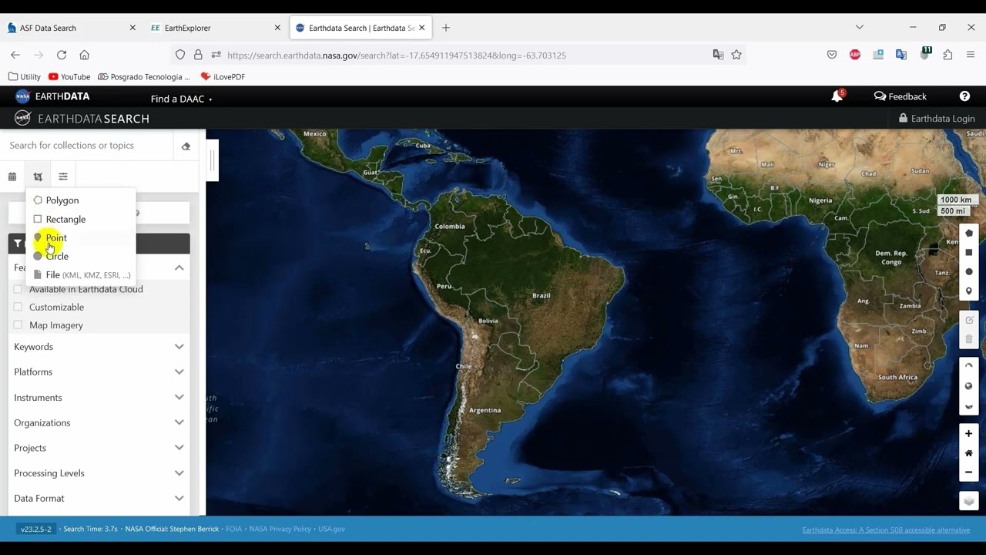Bookmark this page with star icon

tap(736, 55)
